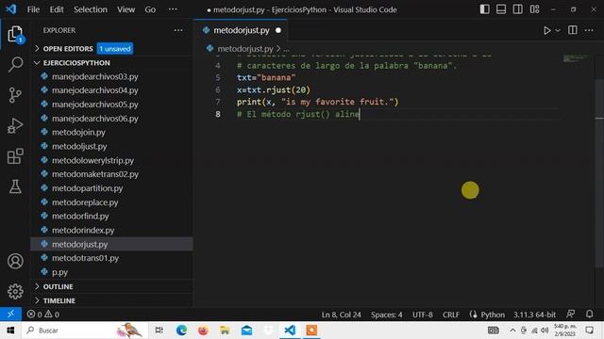Open the Selection menu
604x339 pixels.
tap(91, 9)
